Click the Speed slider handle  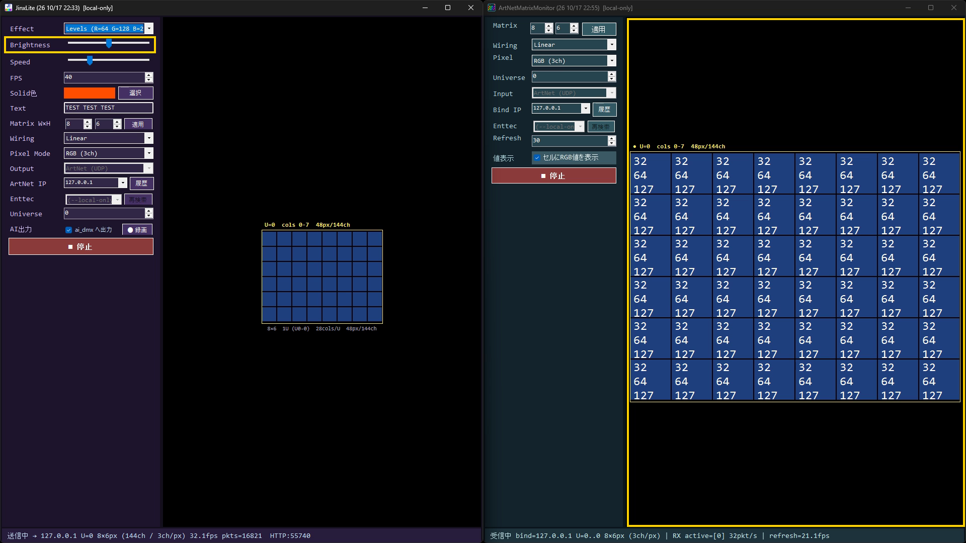point(90,60)
